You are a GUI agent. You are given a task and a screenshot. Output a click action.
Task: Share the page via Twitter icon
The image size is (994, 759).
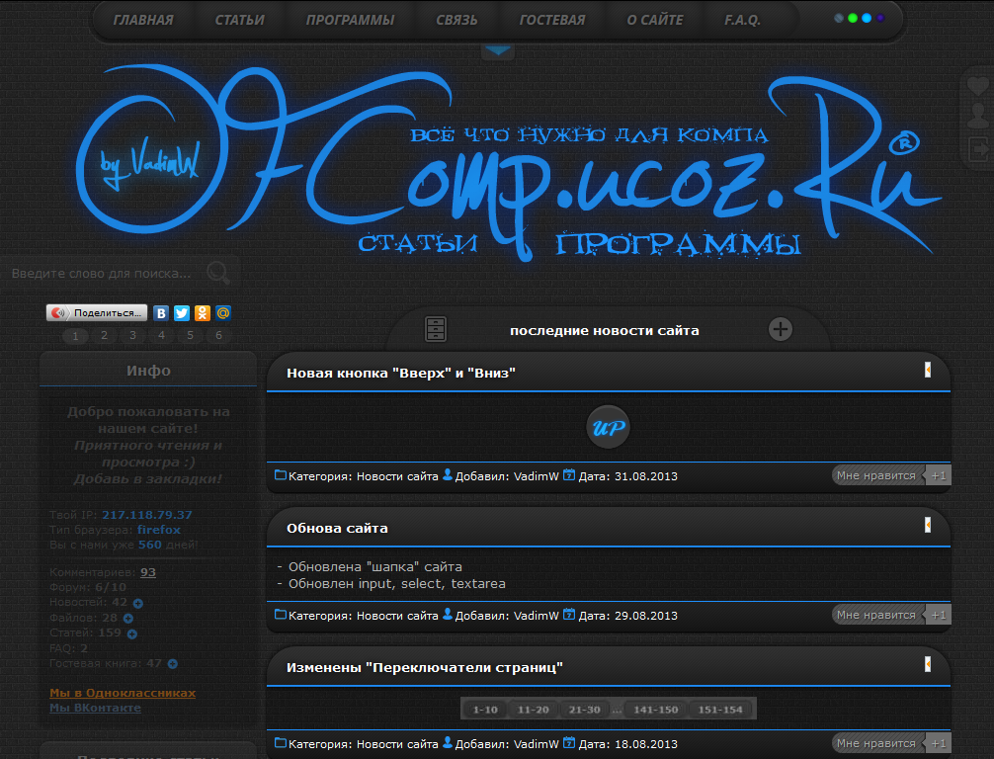click(x=182, y=313)
